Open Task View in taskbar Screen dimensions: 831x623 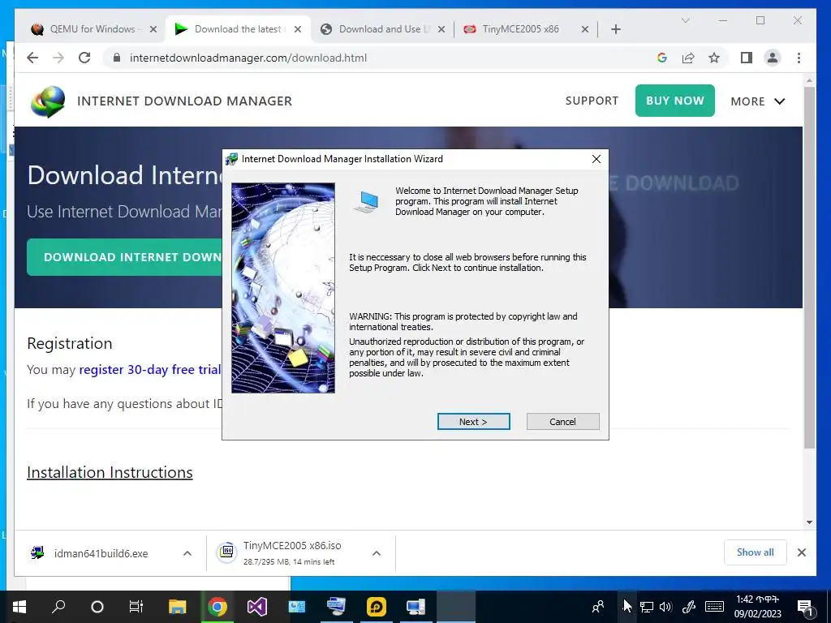[136, 607]
